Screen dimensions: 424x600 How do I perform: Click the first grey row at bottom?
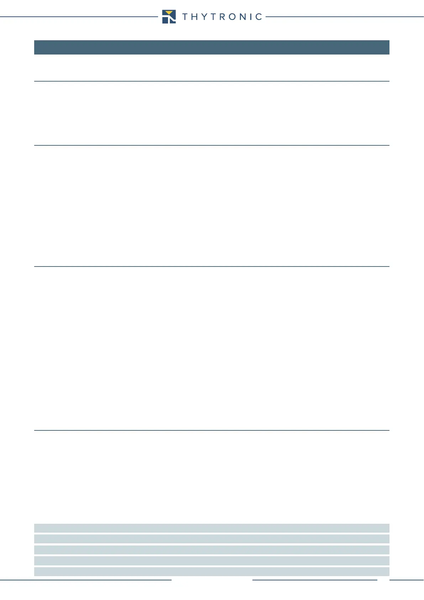(211, 528)
